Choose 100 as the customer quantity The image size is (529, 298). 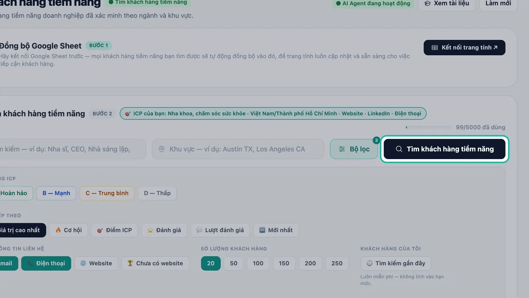(258, 263)
